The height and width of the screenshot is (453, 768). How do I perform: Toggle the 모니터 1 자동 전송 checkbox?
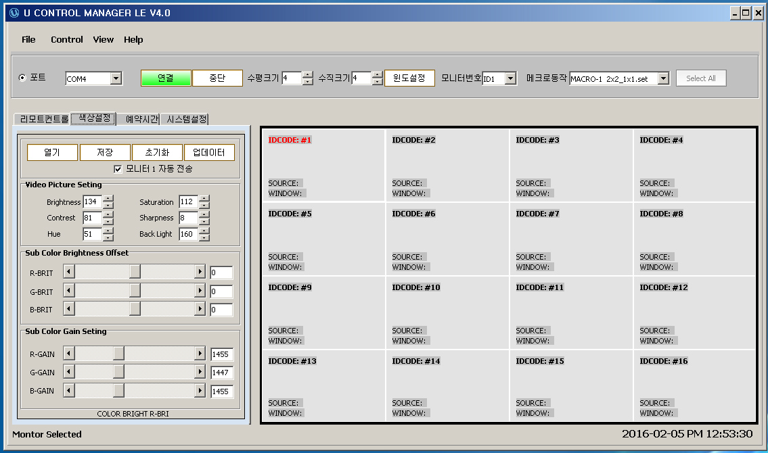pos(118,169)
